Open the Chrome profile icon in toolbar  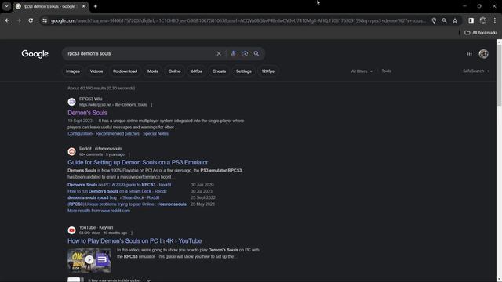(x=483, y=20)
